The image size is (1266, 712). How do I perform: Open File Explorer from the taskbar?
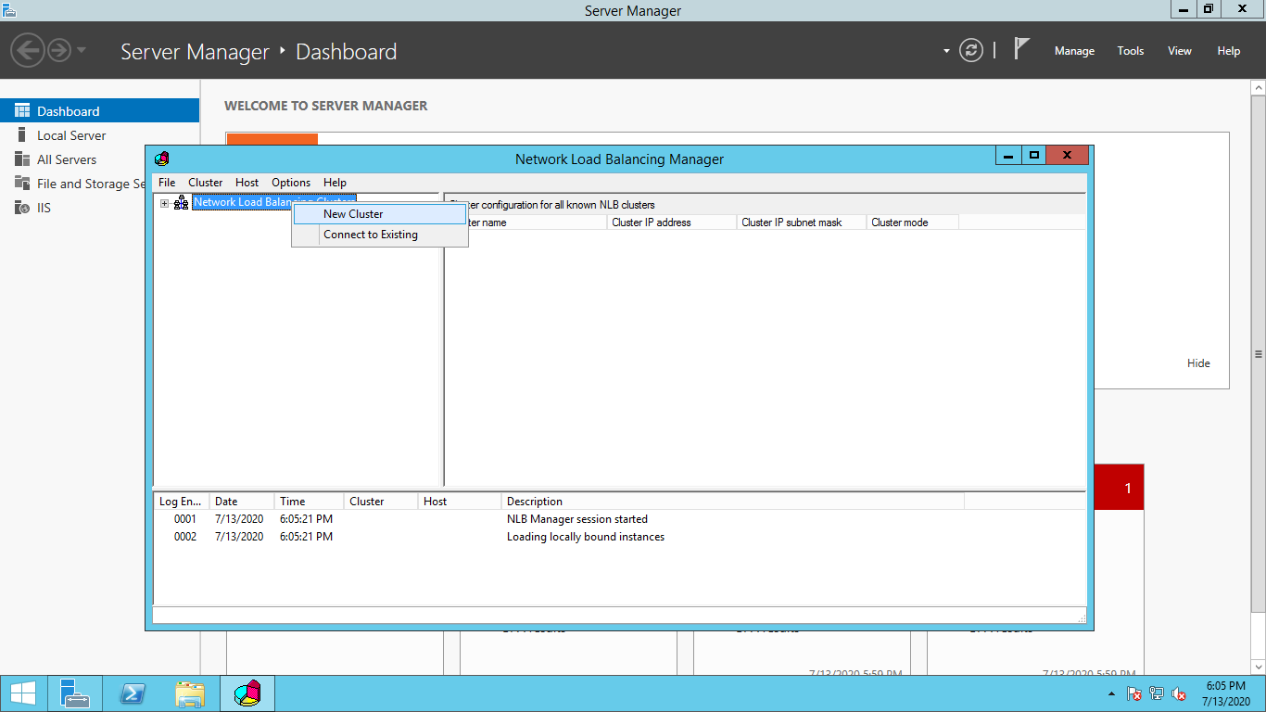[x=190, y=693]
